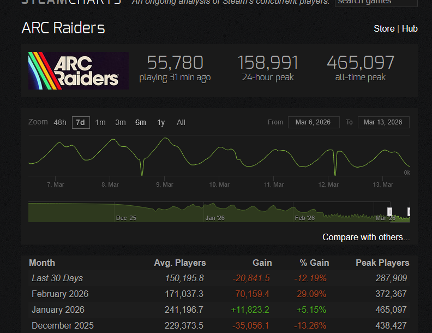Viewport: 432px width, 333px height.
Task: Click the -29.09% gain percentage
Action: (310, 294)
